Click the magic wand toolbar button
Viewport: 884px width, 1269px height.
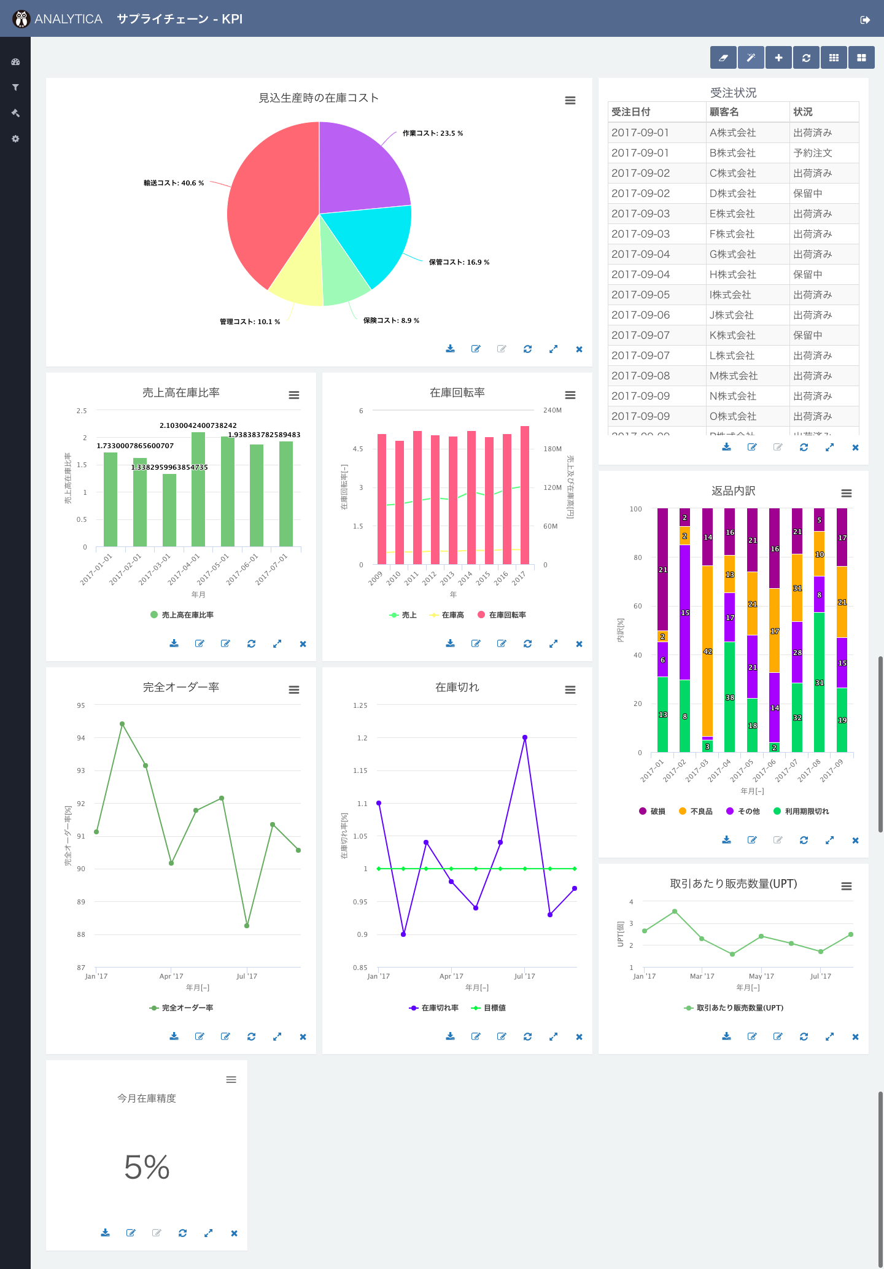click(751, 58)
